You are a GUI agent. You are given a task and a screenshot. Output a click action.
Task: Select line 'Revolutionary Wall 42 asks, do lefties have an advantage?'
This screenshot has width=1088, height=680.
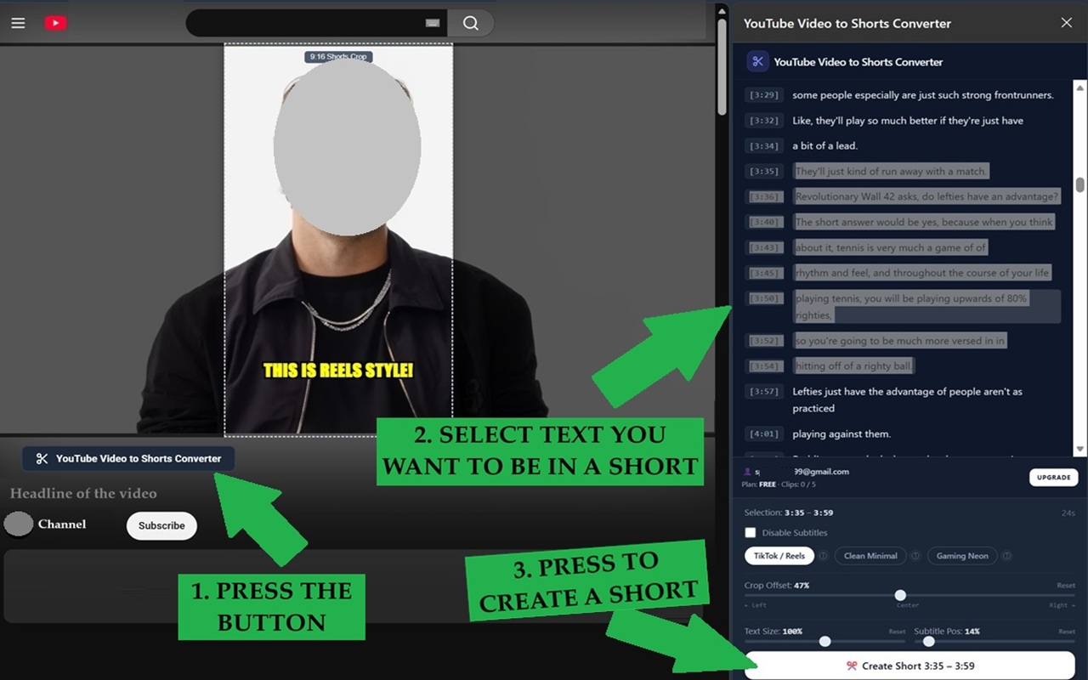click(926, 196)
